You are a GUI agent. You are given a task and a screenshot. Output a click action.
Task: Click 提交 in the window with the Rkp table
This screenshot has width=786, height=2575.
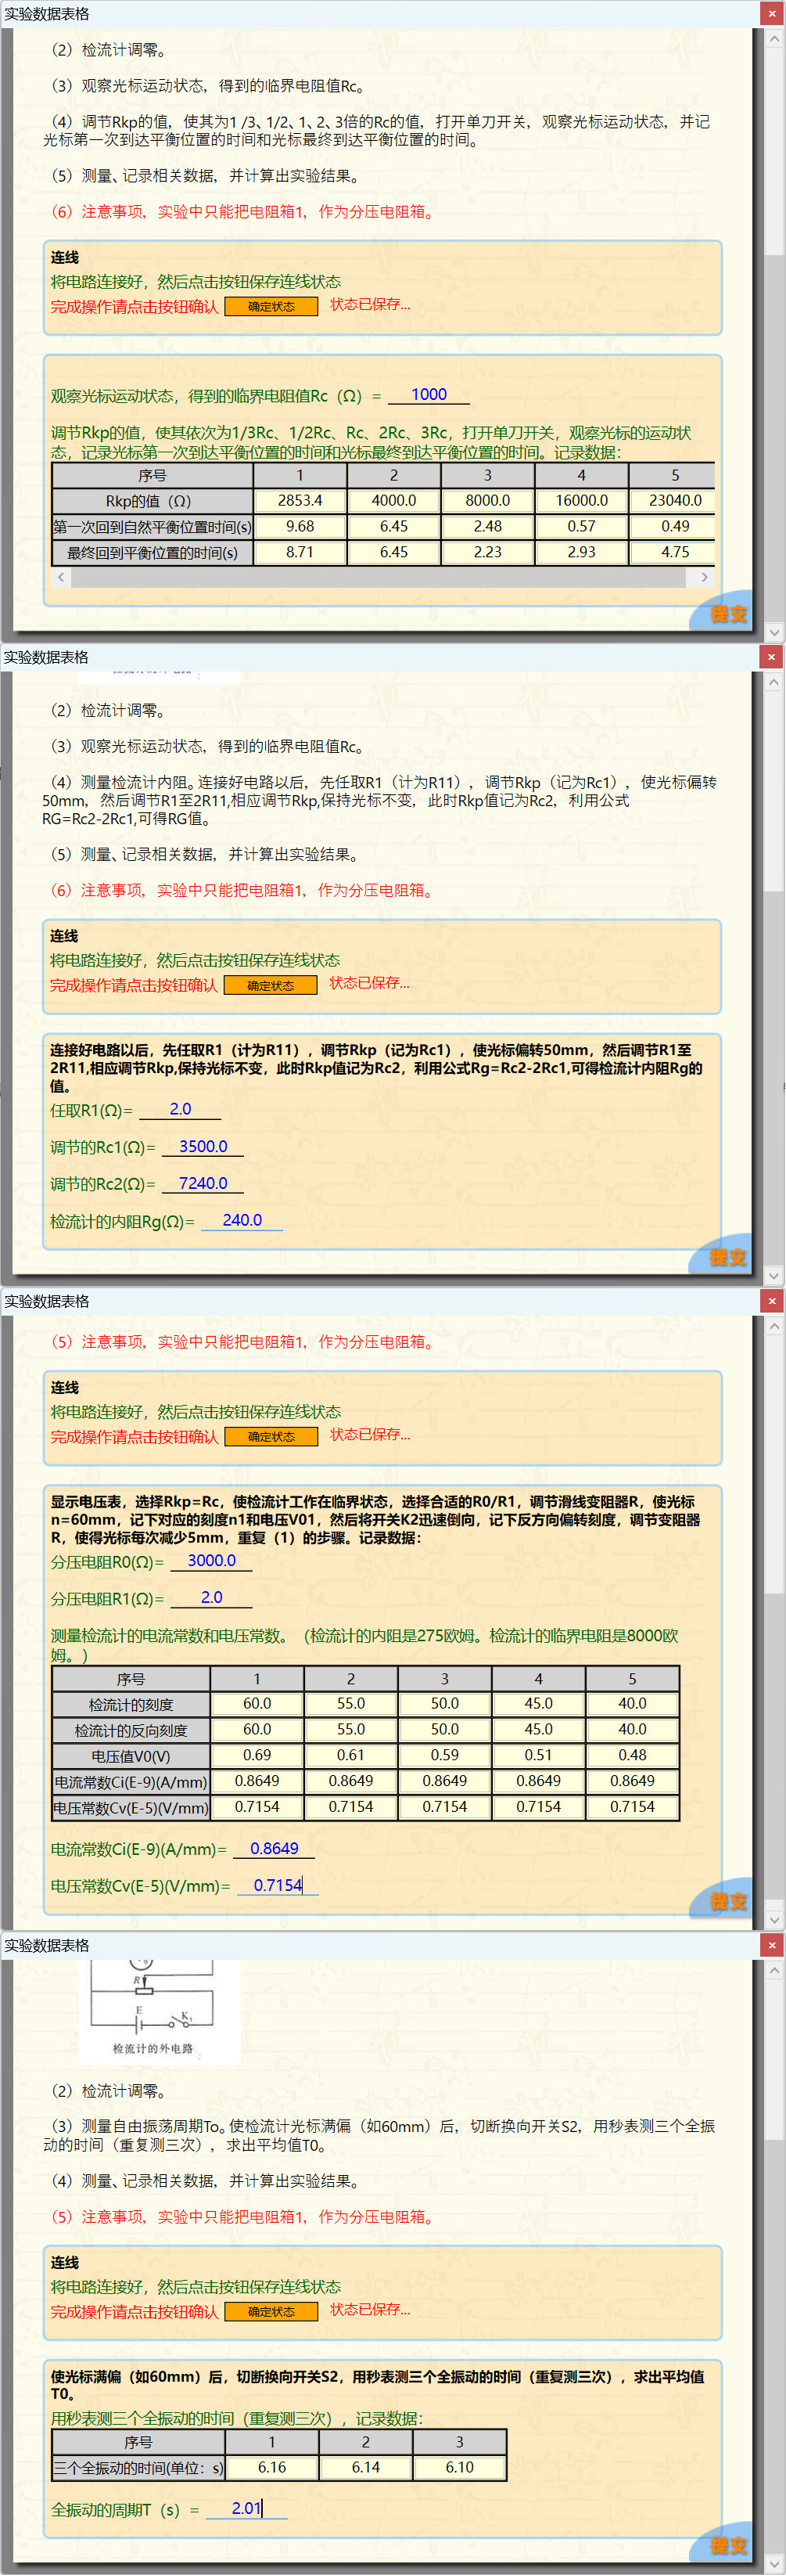click(x=728, y=614)
